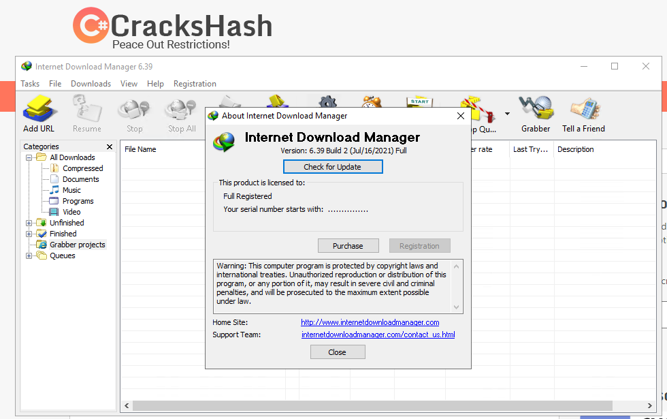Open the File menu

pyautogui.click(x=55, y=83)
